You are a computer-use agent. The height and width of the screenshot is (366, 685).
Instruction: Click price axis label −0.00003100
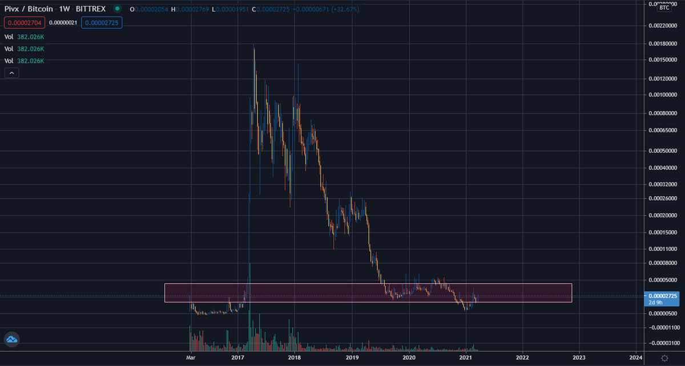[663, 342]
